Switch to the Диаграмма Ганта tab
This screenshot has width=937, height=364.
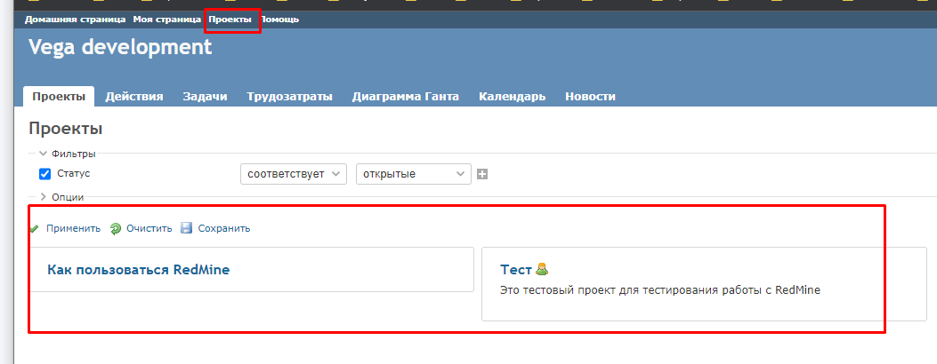pos(405,97)
